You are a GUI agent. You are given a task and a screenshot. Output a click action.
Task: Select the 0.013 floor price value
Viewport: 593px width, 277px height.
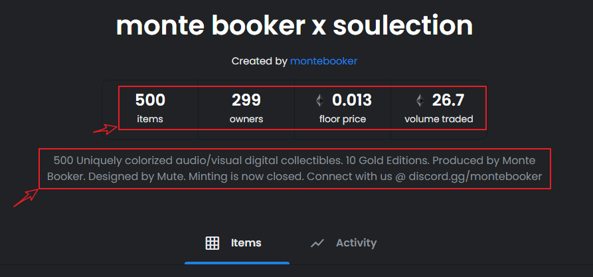tap(352, 100)
